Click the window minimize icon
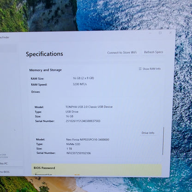The width and height of the screenshot is (192, 192). click(x=150, y=33)
